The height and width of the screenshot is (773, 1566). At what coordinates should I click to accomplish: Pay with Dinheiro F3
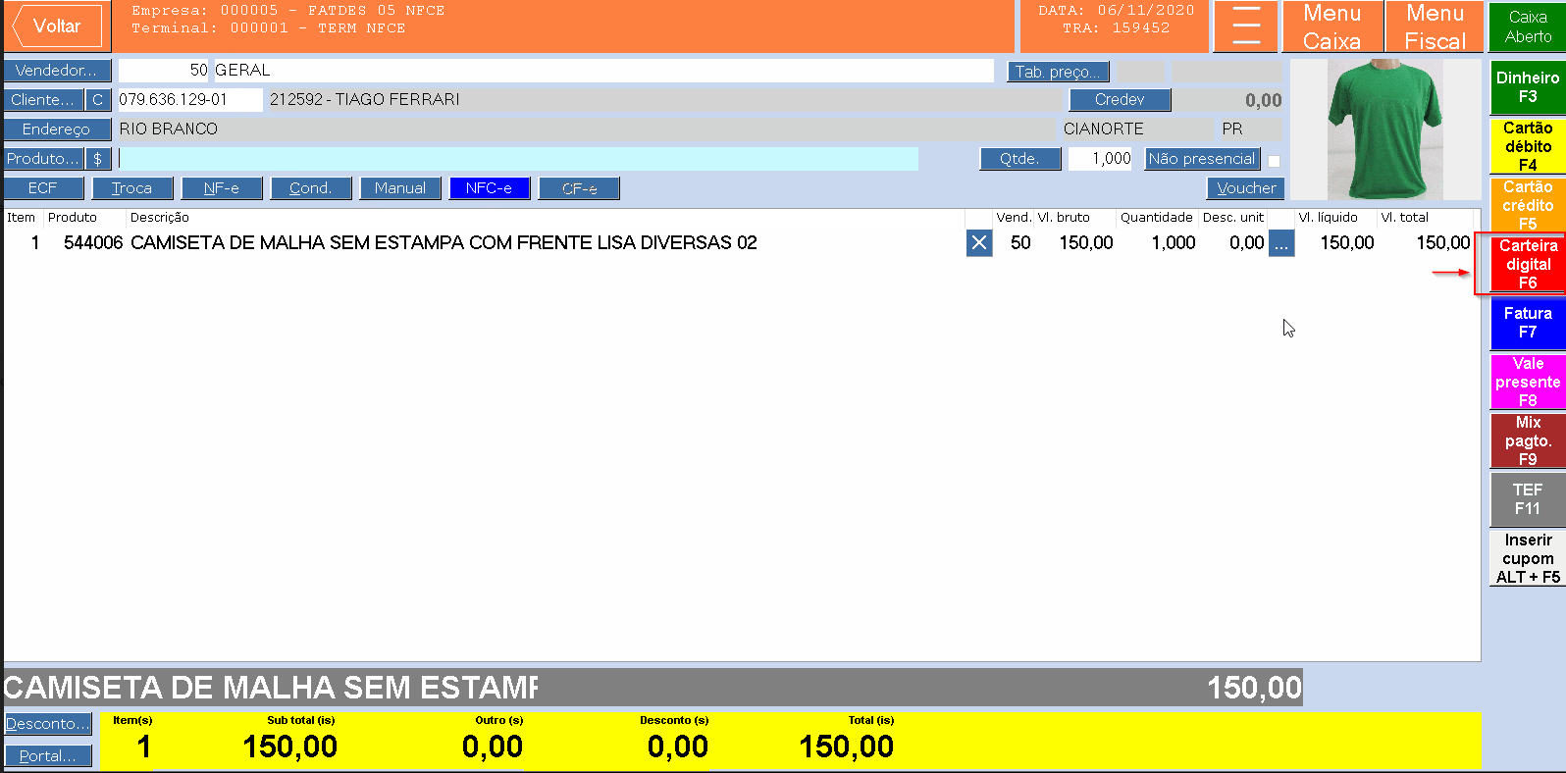(1528, 87)
